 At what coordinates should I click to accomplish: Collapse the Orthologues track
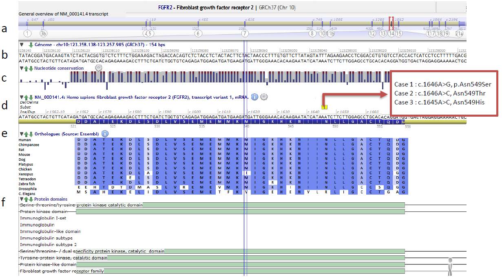coord(22,133)
